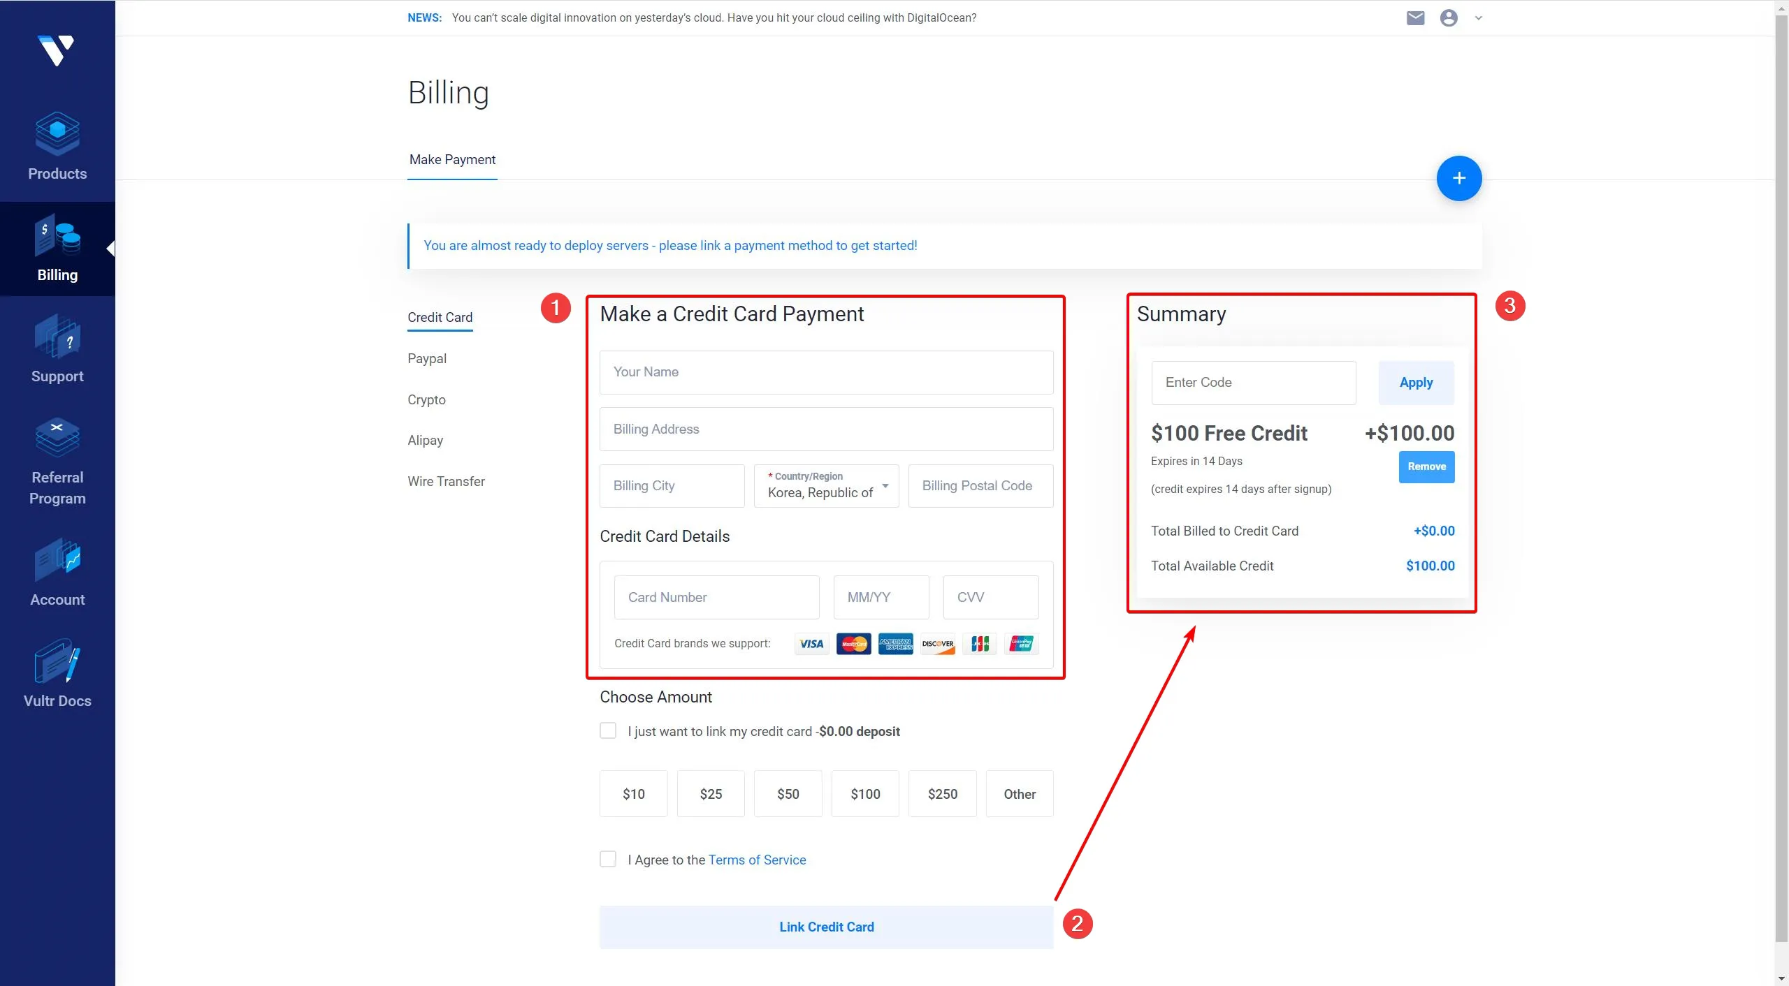Select the Paypal payment method tab

(x=427, y=359)
